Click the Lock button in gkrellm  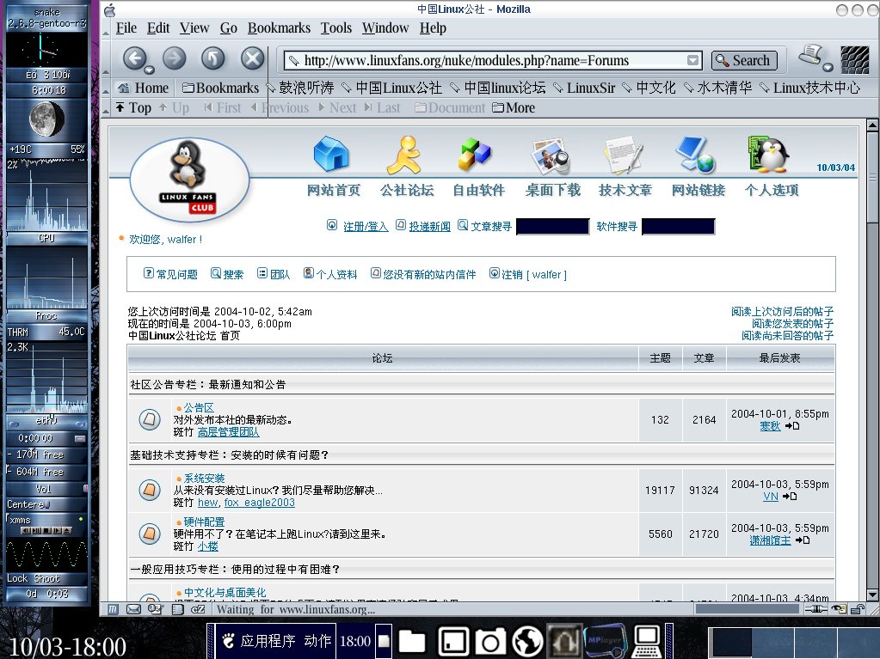[17, 578]
